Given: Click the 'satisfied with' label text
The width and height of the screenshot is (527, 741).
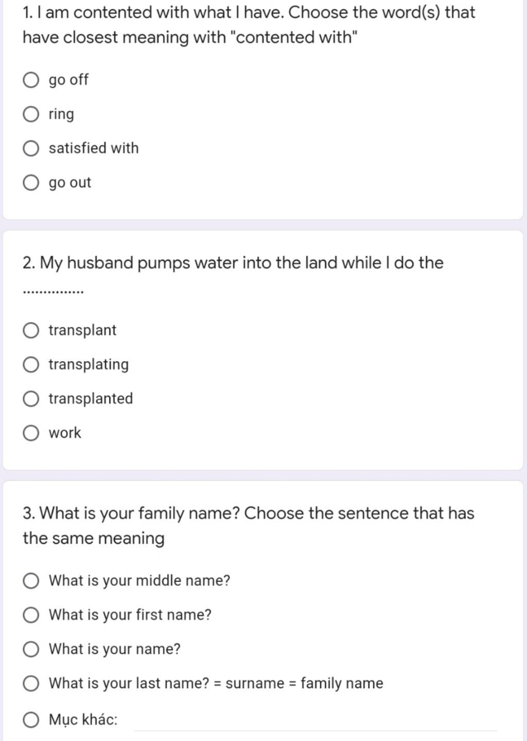Looking at the screenshot, I should click(94, 148).
